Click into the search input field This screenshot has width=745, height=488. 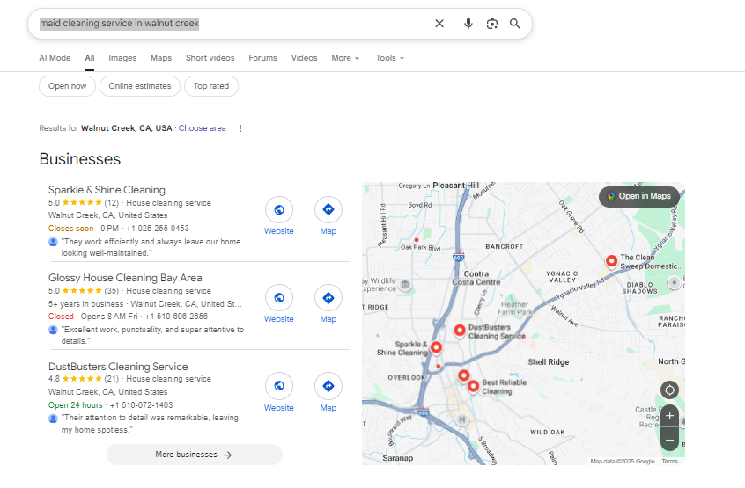[x=264, y=24]
